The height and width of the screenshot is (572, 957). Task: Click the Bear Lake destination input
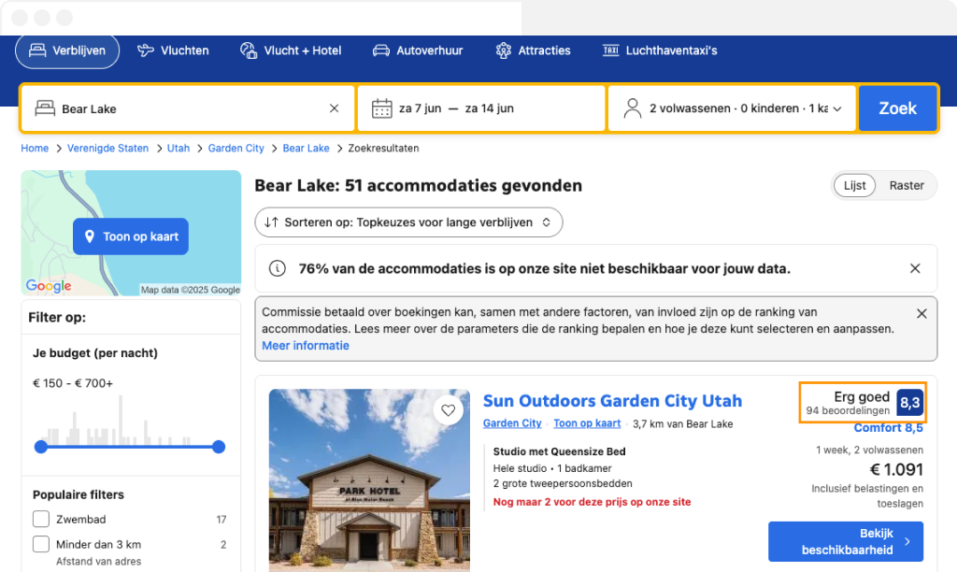point(187,108)
